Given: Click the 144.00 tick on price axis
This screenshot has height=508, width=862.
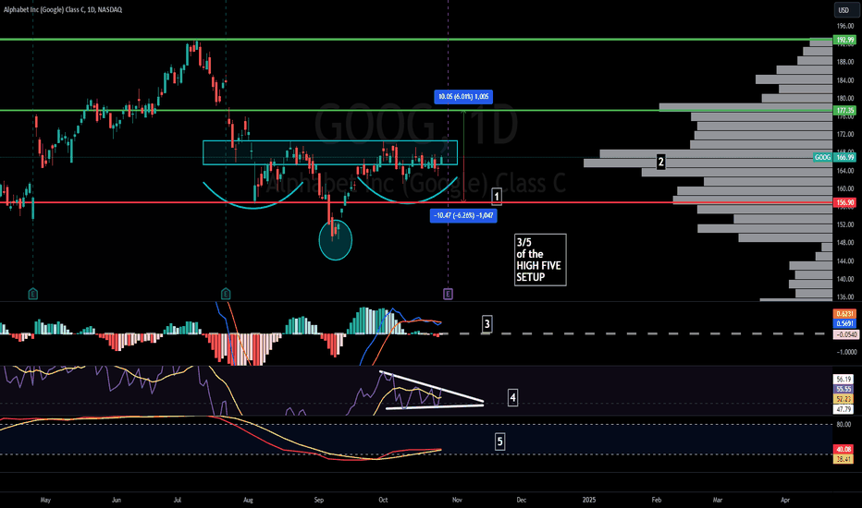Looking at the screenshot, I should [x=845, y=260].
